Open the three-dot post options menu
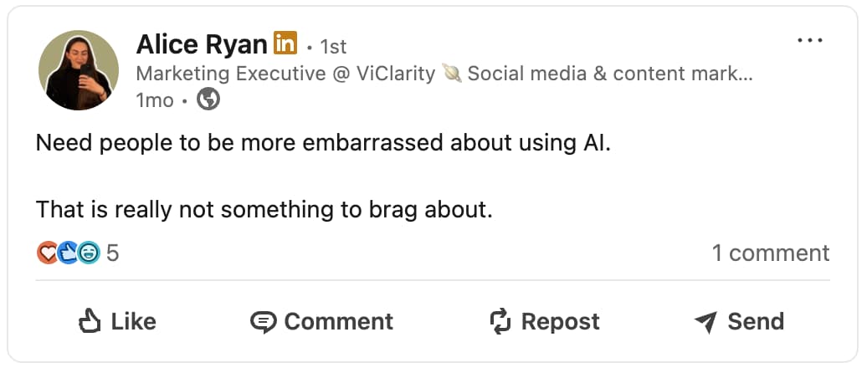 tap(810, 40)
